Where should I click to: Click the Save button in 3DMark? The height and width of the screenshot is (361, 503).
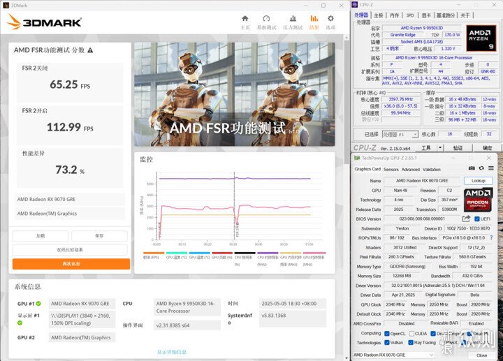99,236
